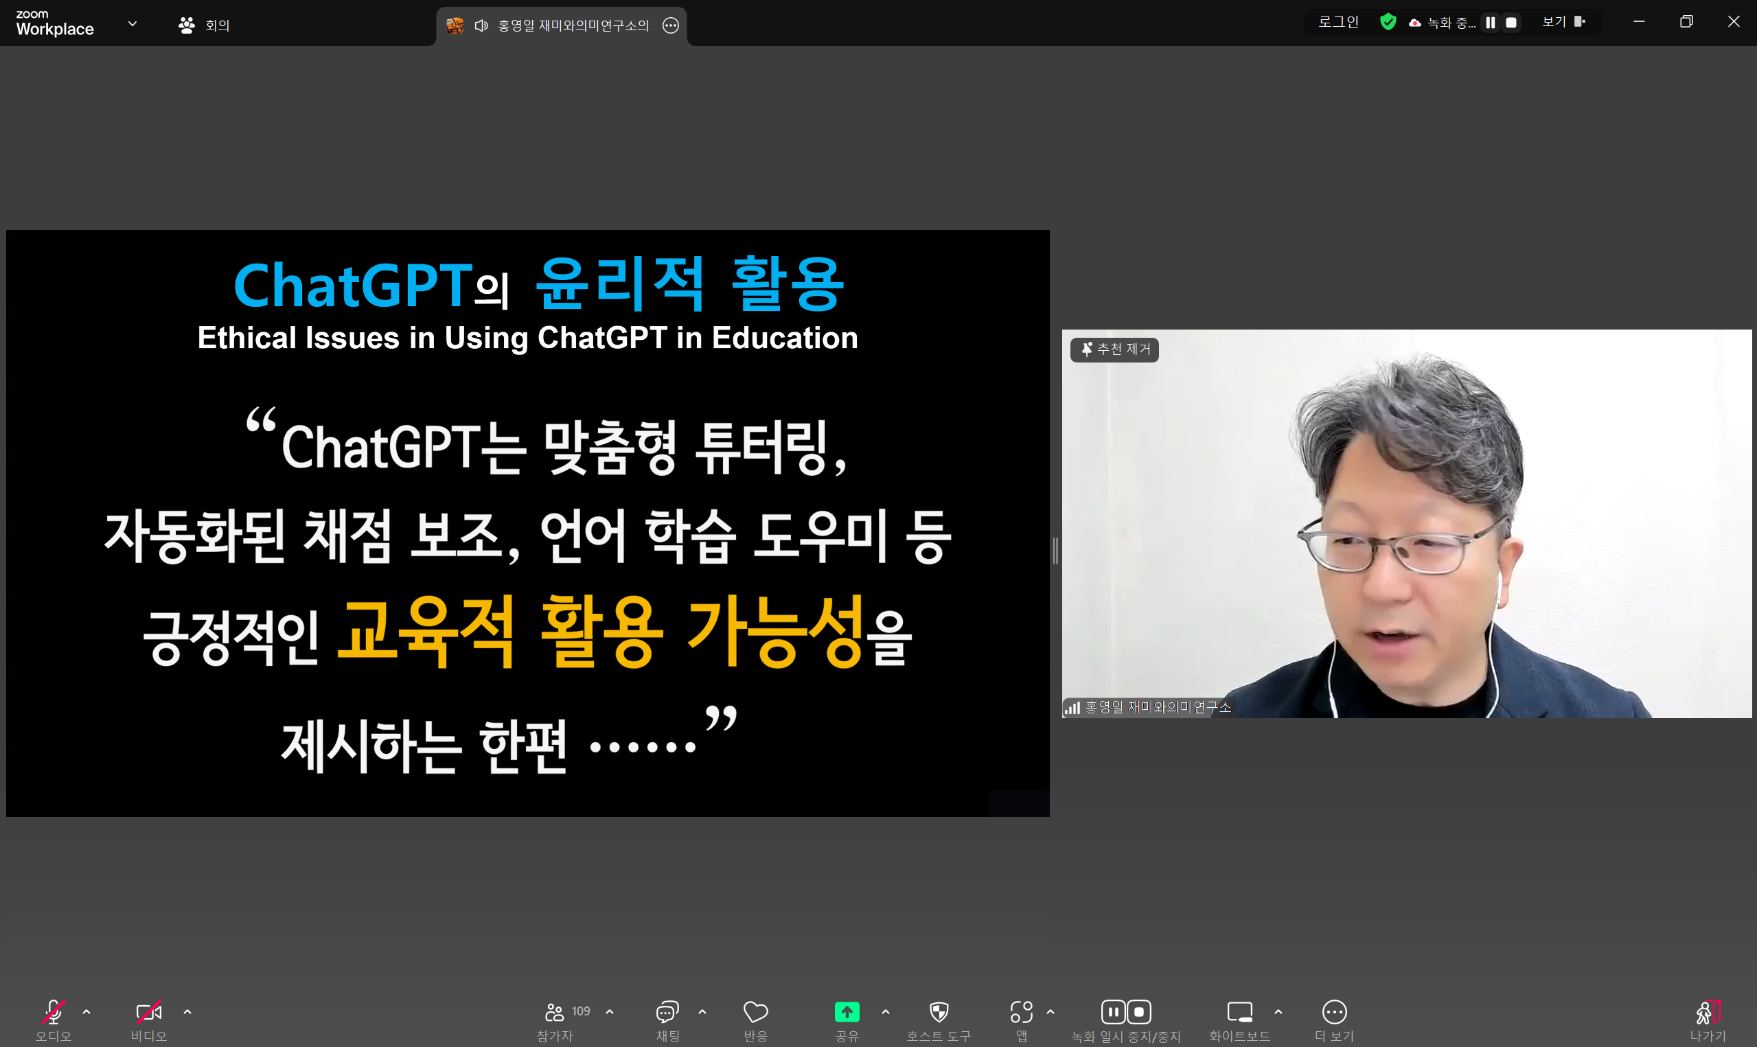Start video with the camera icon
This screenshot has width=1757, height=1047.
tap(148, 1012)
